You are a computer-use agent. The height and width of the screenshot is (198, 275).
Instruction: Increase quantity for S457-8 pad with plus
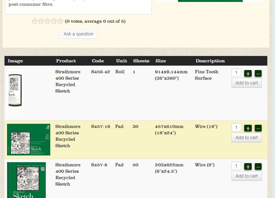(x=248, y=166)
